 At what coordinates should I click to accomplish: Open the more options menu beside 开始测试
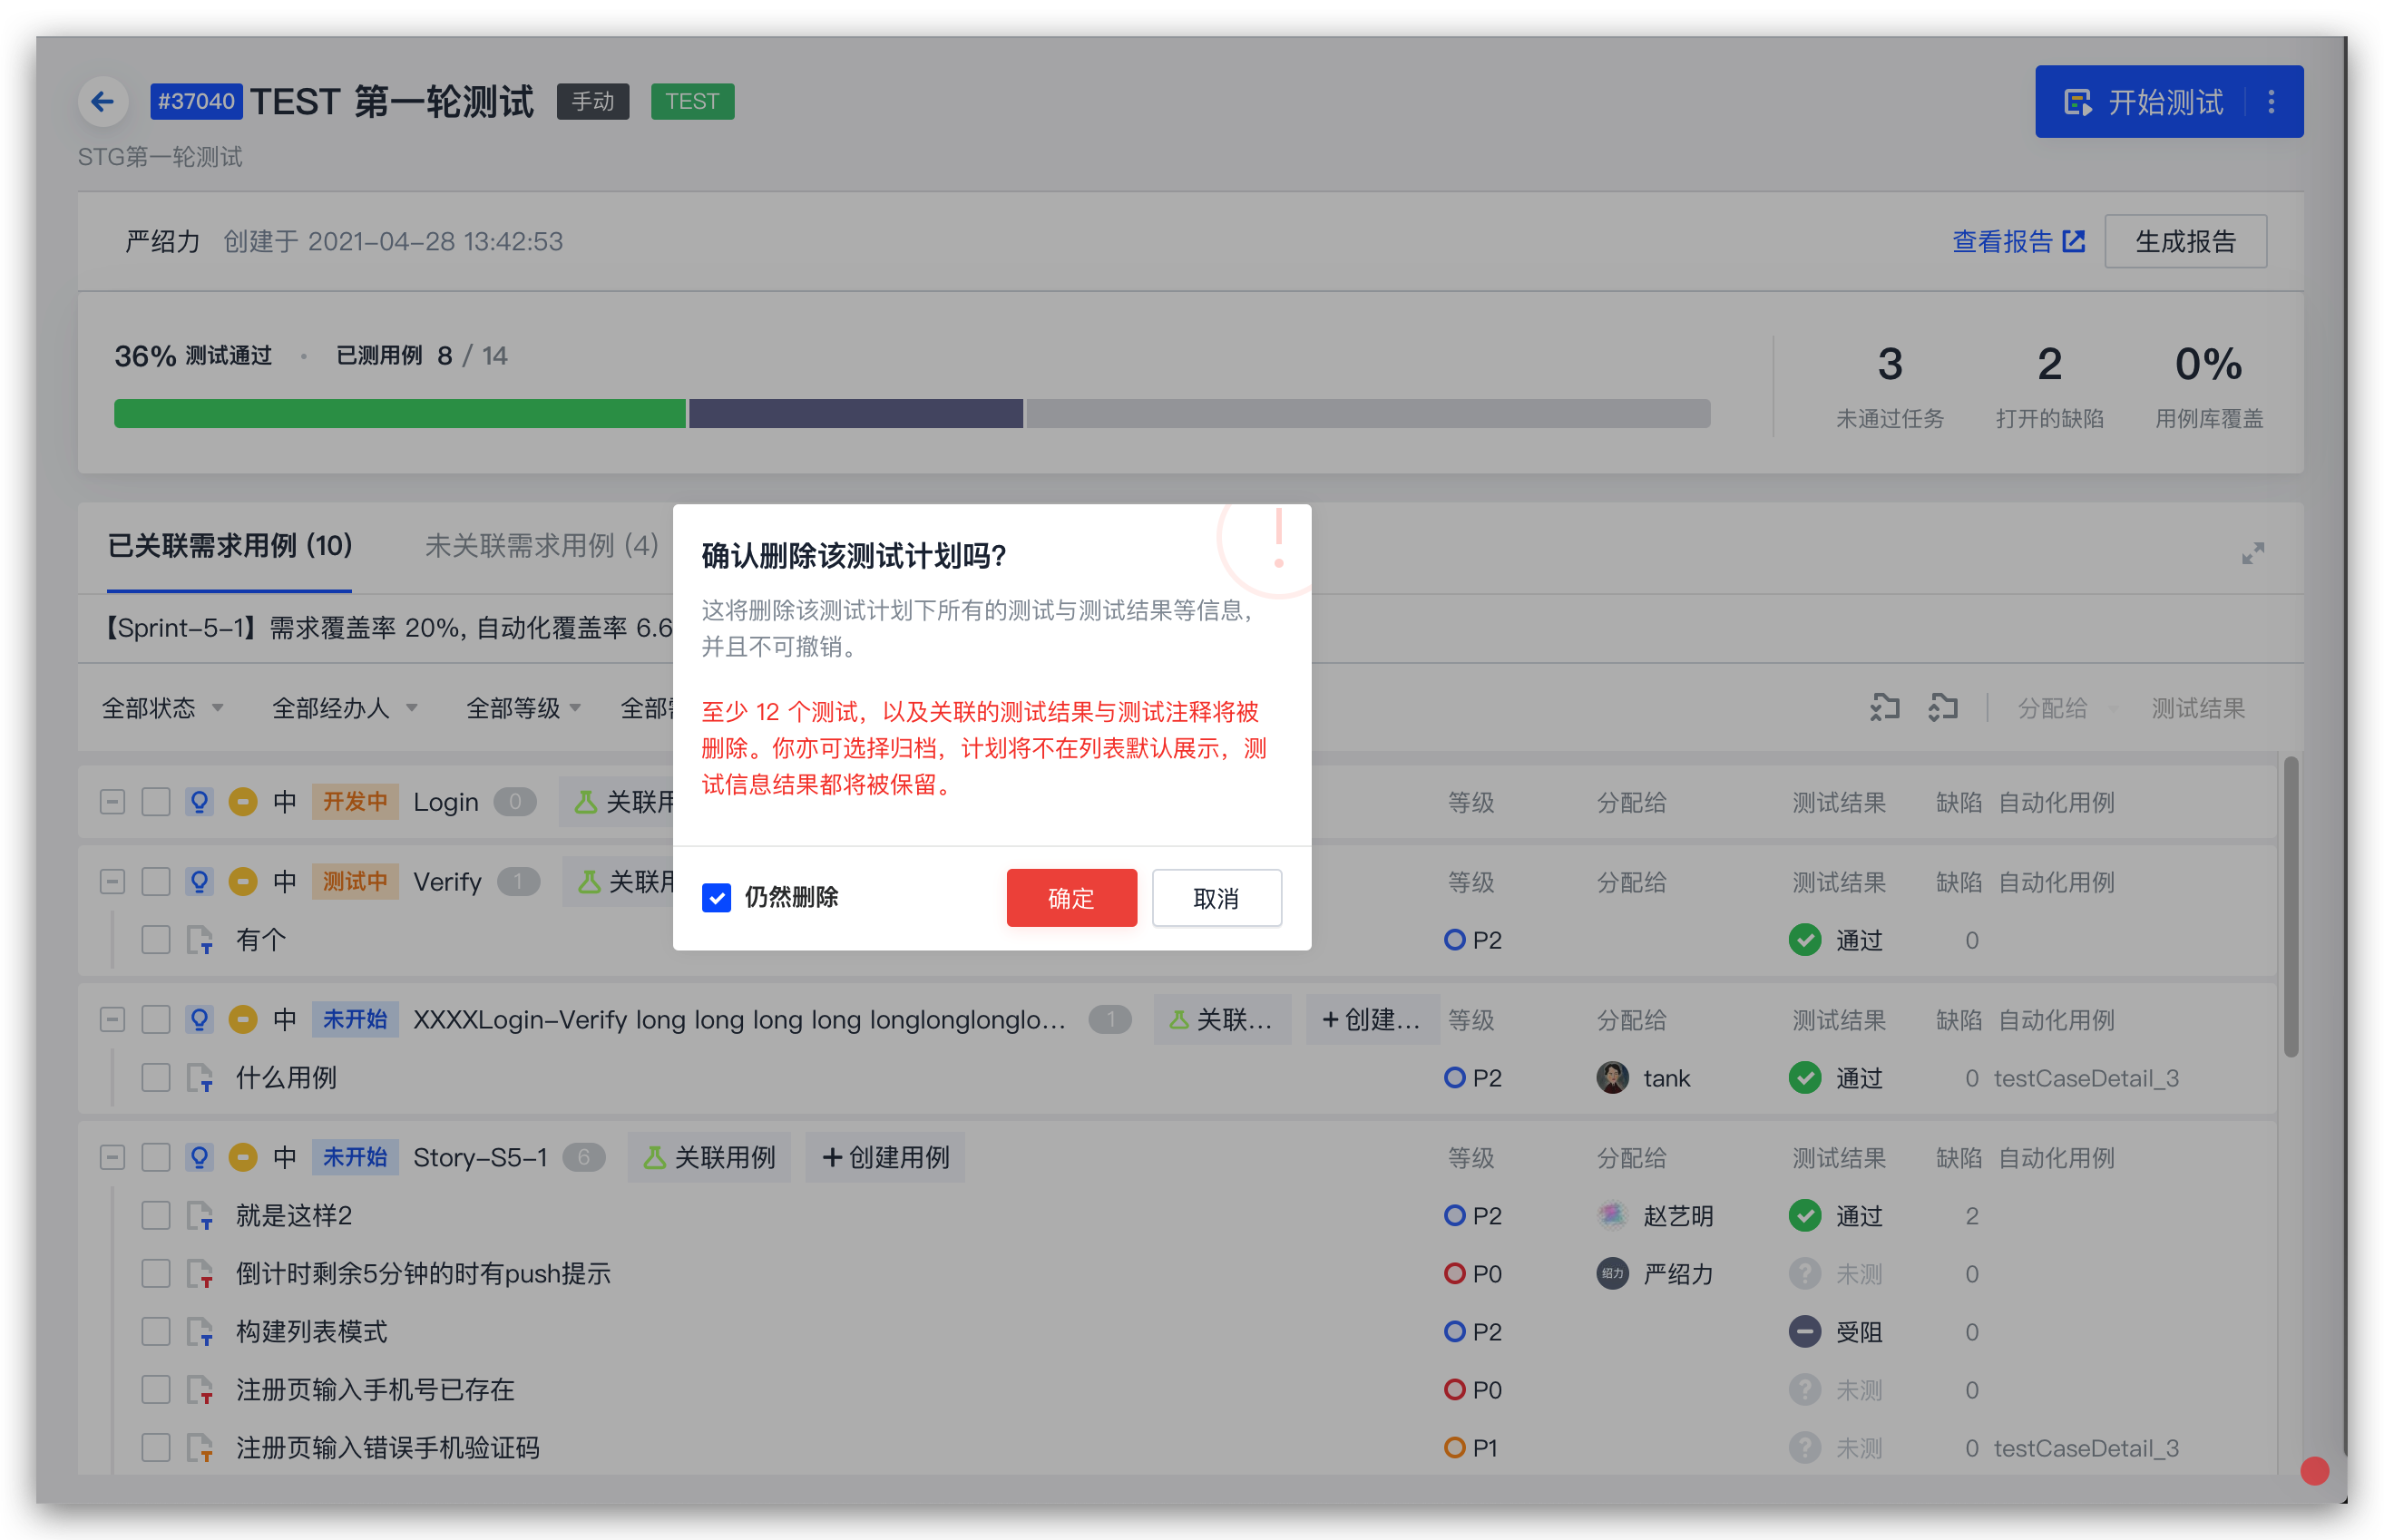2271,102
